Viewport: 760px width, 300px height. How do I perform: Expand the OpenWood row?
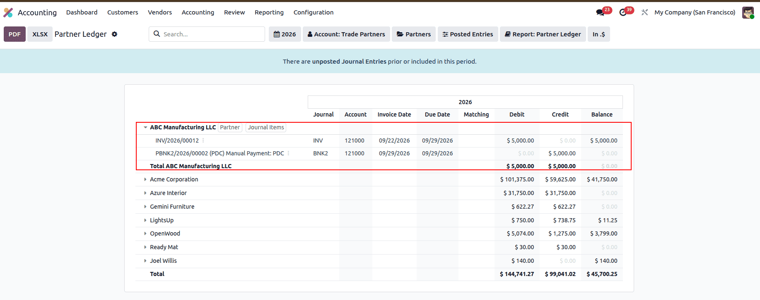[x=145, y=233]
